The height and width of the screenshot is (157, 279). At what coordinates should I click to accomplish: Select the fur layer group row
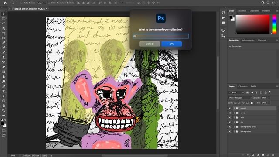255,122
